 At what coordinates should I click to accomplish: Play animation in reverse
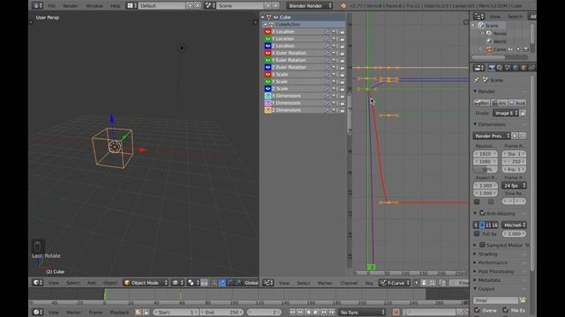tap(308, 312)
